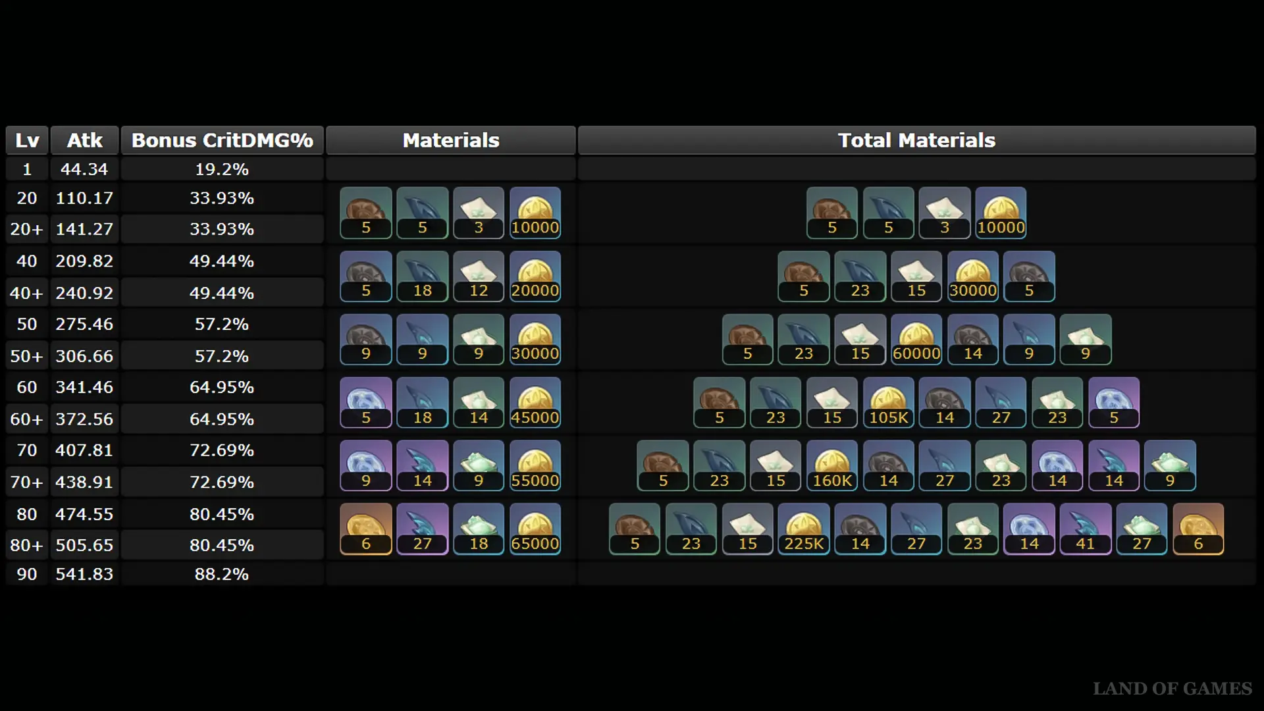Click the 160K Mora icon in Total Materials

pos(831,465)
